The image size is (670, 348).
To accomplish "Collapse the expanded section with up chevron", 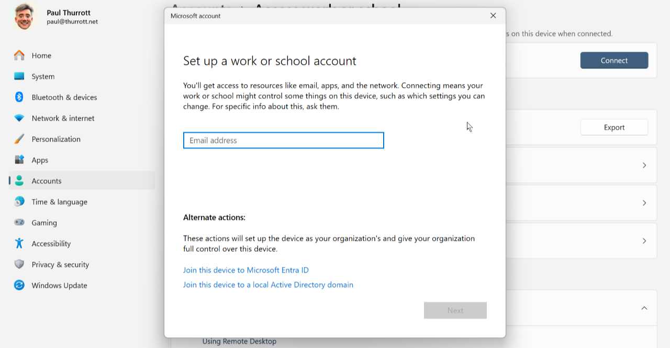I will (x=644, y=308).
